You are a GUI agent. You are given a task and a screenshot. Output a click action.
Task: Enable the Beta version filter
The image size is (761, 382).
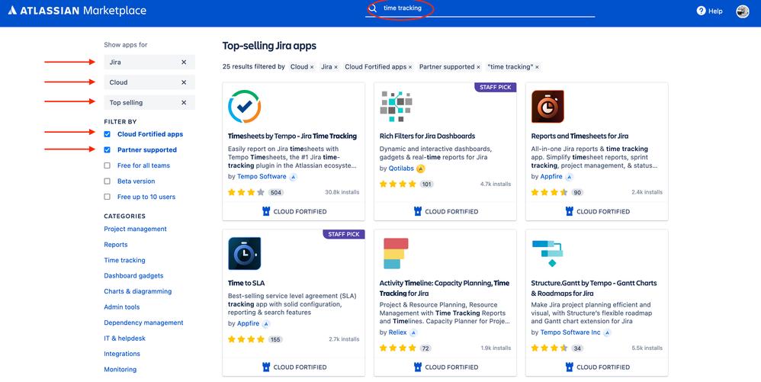(x=108, y=181)
